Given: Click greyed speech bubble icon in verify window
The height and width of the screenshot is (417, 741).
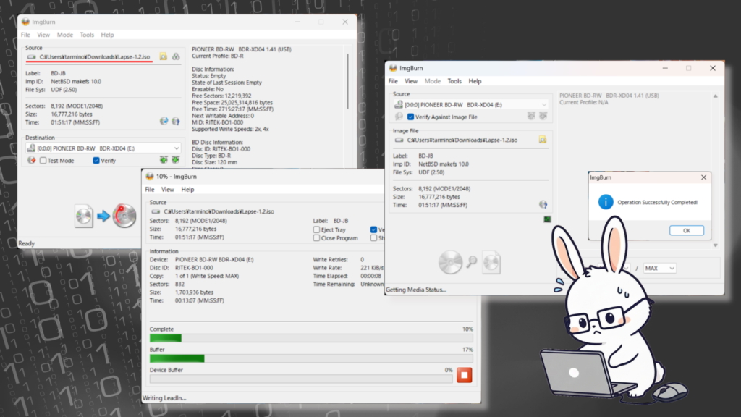Looking at the screenshot, I should pos(399,117).
